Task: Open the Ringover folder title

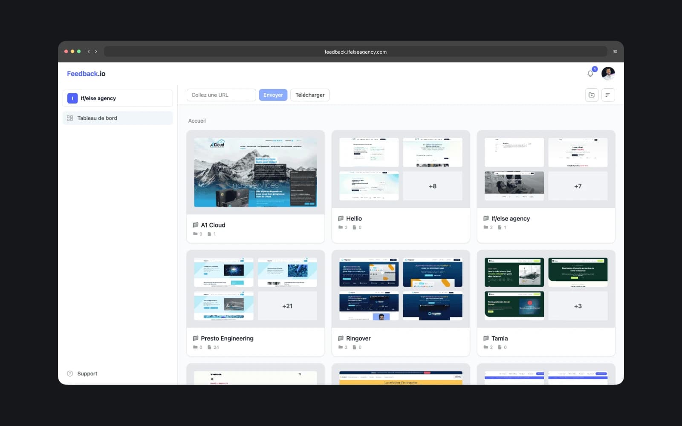Action: [x=358, y=338]
